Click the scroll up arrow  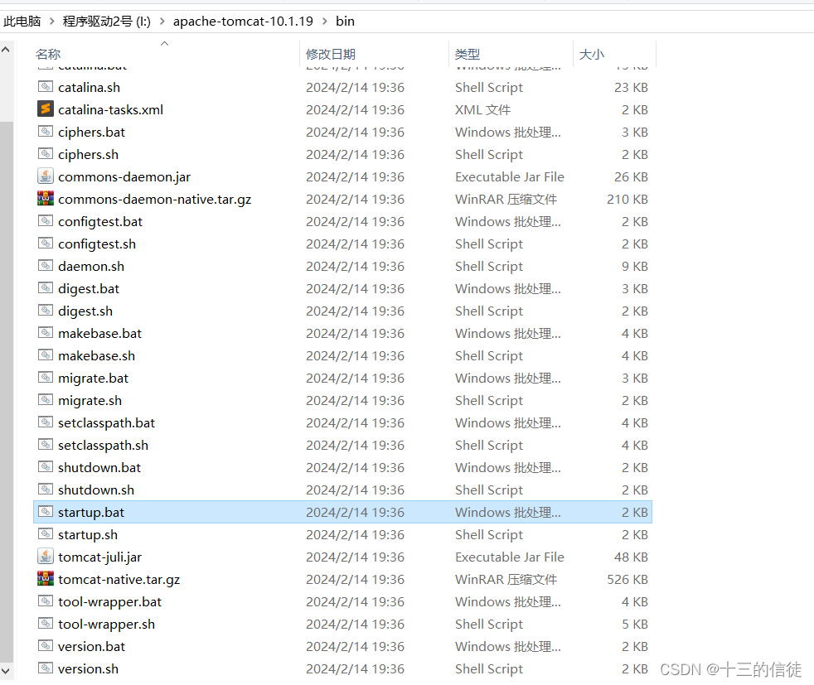click(x=7, y=50)
